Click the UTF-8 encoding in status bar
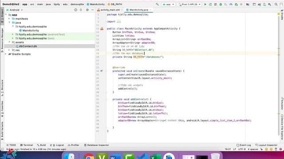Screen dimensions: 284x159 pyautogui.click(x=242, y=149)
